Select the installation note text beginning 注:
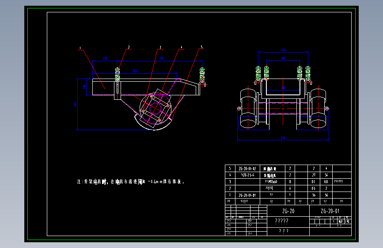Screen dimensions: 383x248 (x=130, y=182)
